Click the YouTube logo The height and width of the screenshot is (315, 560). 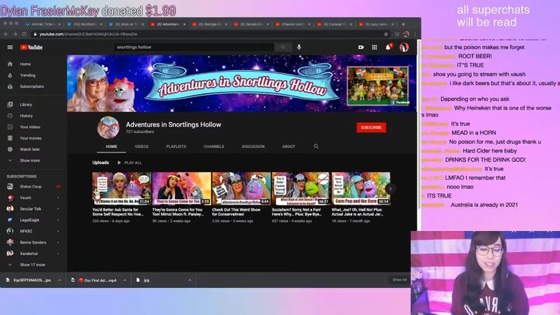pos(31,47)
